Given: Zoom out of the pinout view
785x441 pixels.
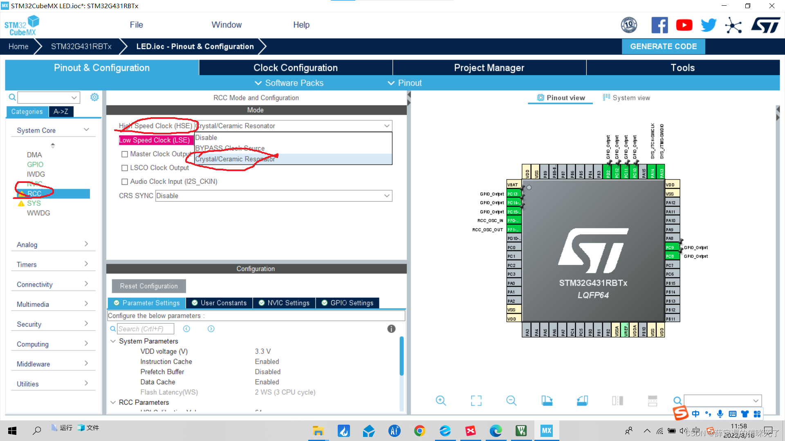Looking at the screenshot, I should (511, 401).
